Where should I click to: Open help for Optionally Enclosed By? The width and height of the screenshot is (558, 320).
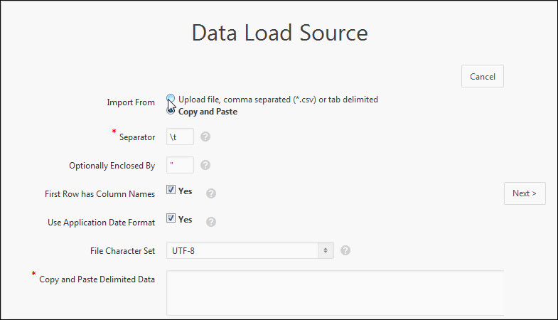coord(205,165)
